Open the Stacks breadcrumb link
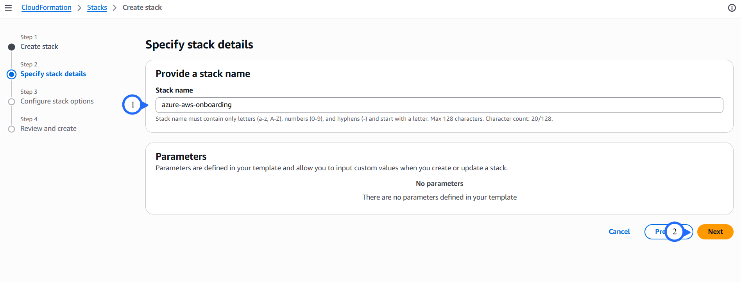The image size is (741, 282). [x=97, y=7]
